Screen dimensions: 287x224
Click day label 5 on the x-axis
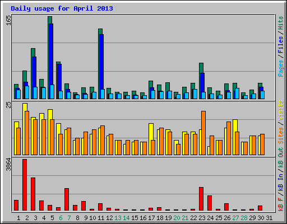52,218
